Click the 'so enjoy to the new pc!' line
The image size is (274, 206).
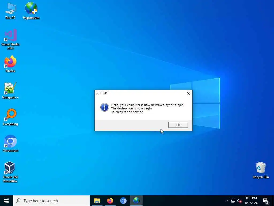click(127, 112)
